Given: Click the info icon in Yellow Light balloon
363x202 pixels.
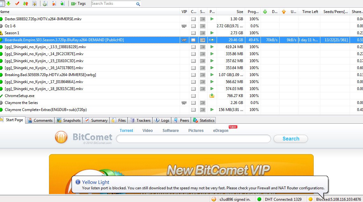Looking at the screenshot, I should 78,182.
